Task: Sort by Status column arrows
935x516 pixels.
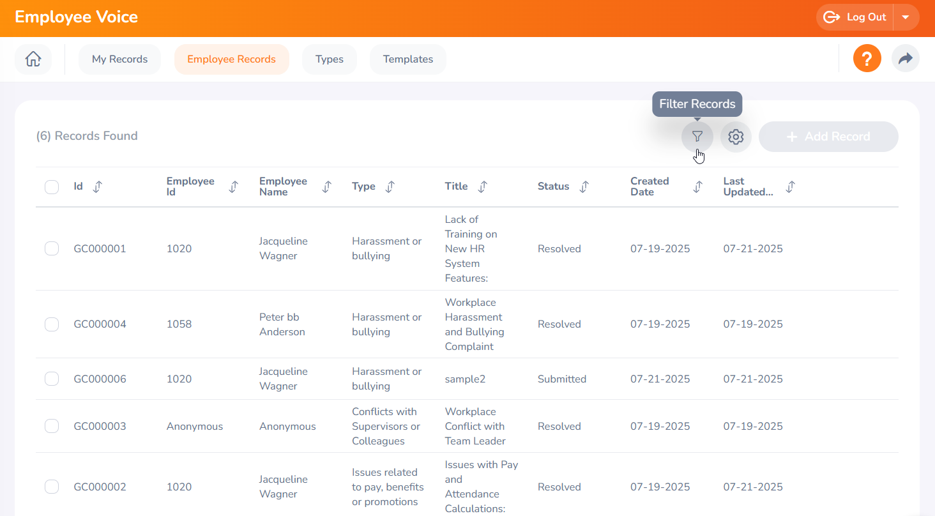Action: click(x=584, y=186)
